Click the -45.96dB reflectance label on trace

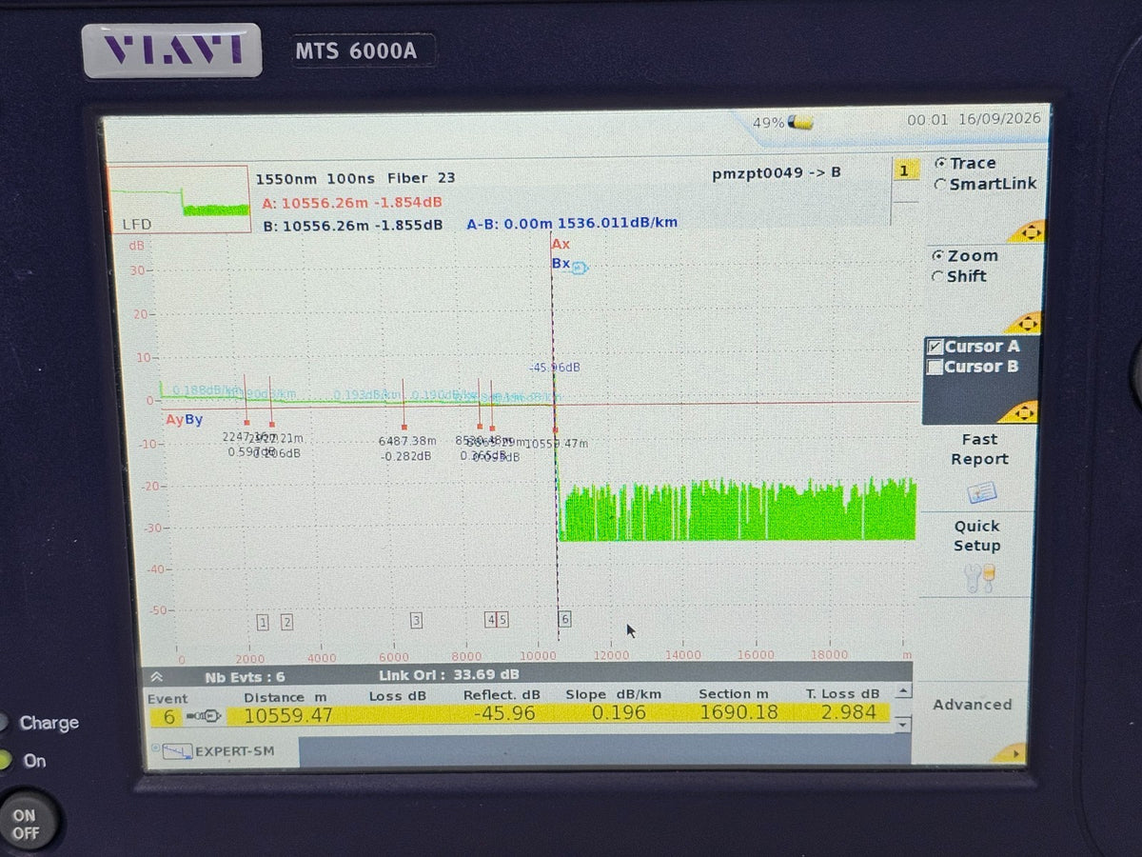click(555, 367)
